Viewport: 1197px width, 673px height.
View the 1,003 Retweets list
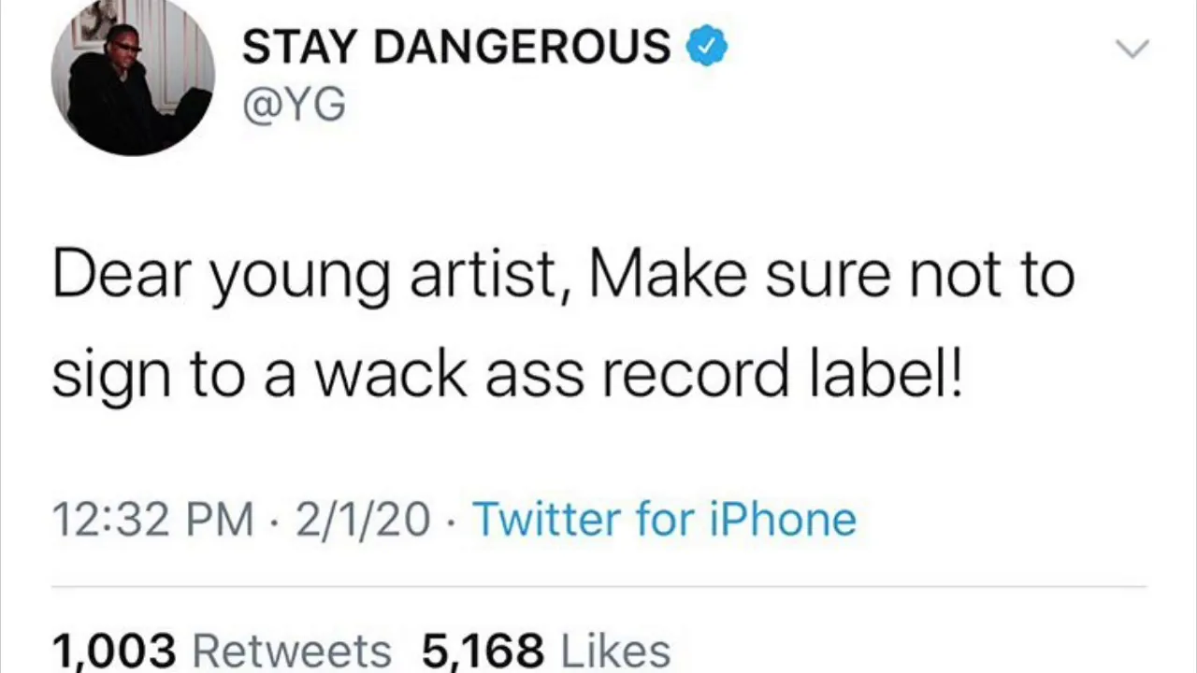pos(222,650)
